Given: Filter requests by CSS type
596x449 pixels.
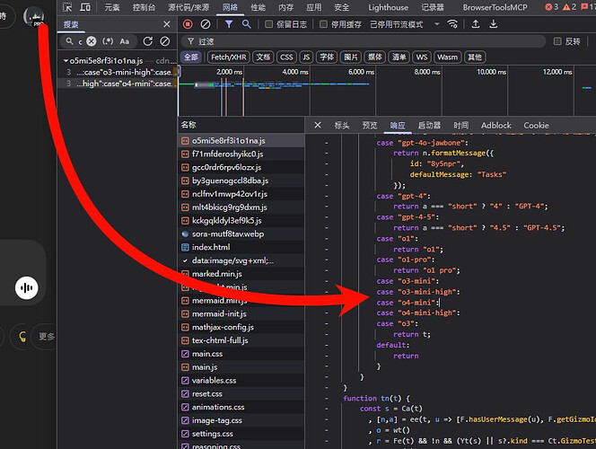Looking at the screenshot, I should pyautogui.click(x=286, y=57).
